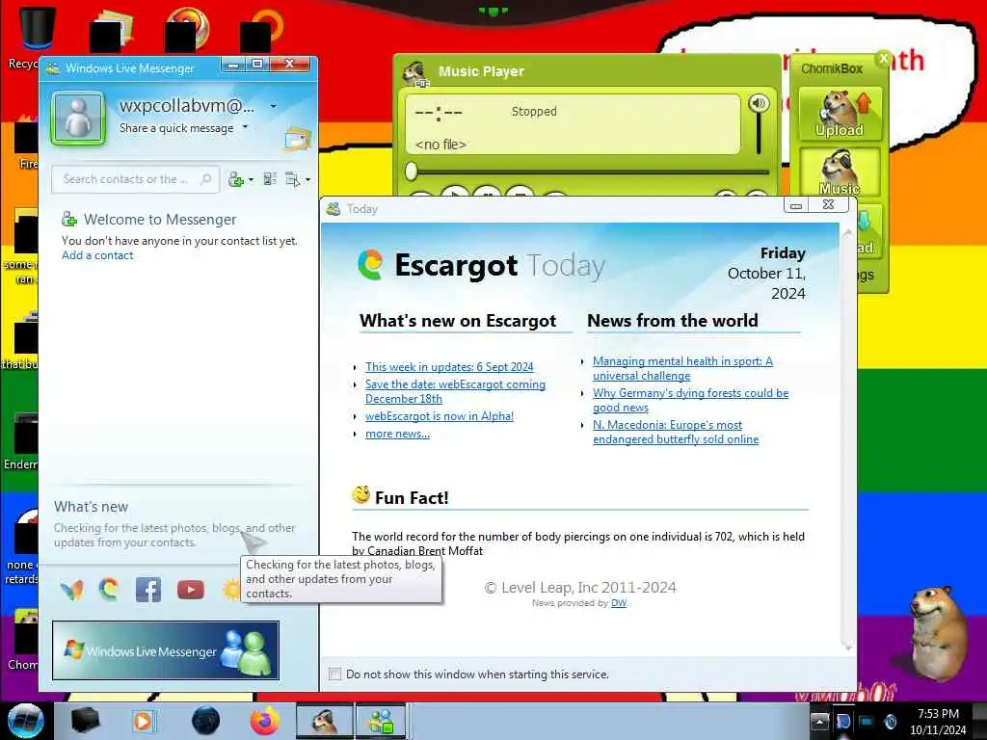Open the YouTube icon in Messenger
Viewport: 987px width, 740px height.
pos(191,590)
